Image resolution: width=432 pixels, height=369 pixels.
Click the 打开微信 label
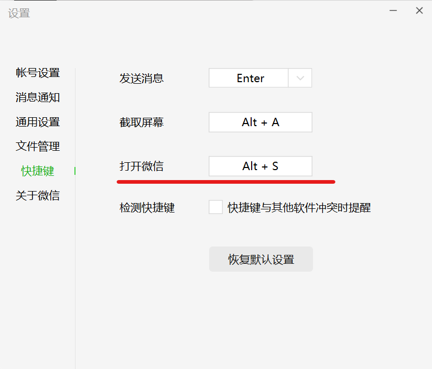[142, 166]
